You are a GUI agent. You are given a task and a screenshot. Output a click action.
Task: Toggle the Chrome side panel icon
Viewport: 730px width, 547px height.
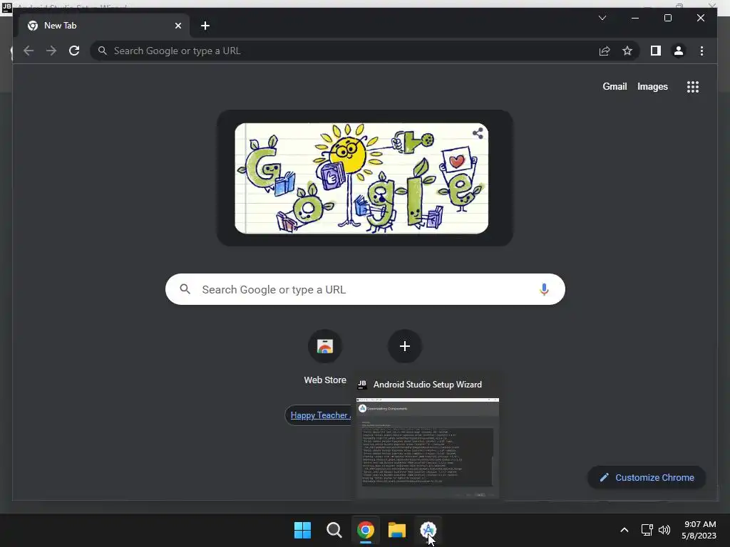pos(656,51)
